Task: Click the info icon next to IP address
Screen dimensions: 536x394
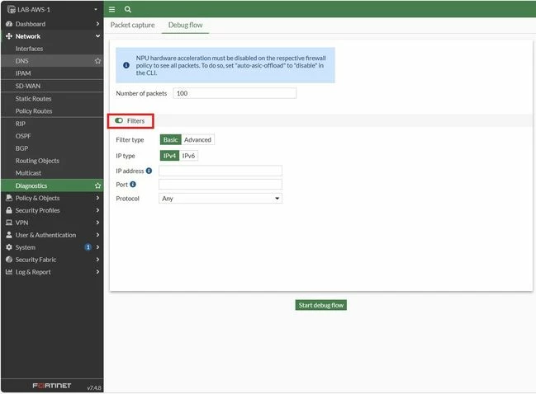Action: (x=149, y=171)
